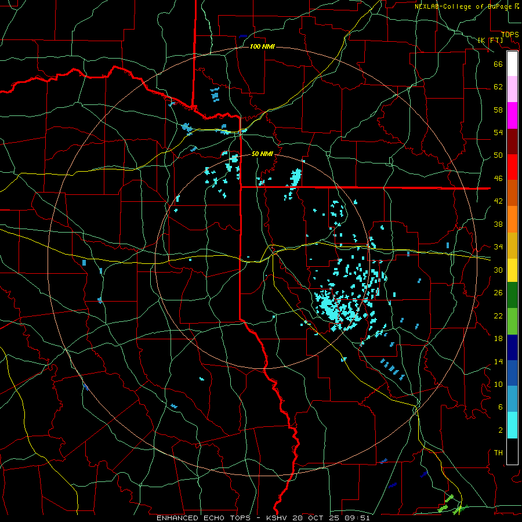The height and width of the screenshot is (522, 522).
Task: Click the KSHV station identifier
Action: click(x=278, y=518)
